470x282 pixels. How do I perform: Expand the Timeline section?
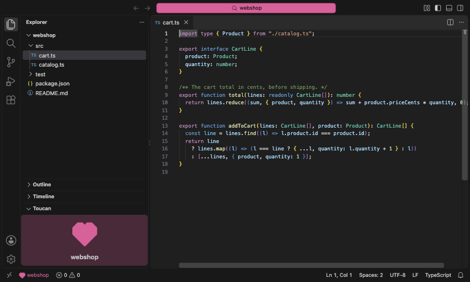click(x=84, y=197)
